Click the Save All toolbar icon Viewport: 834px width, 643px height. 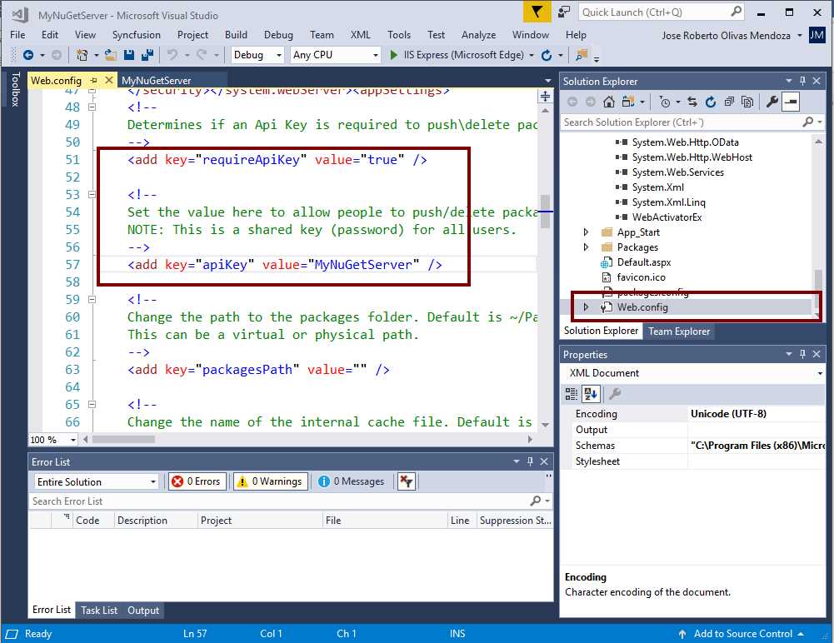(x=147, y=55)
